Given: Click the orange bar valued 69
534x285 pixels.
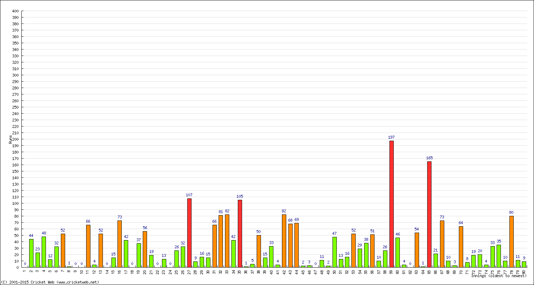Looking at the screenshot, I should point(297,245).
